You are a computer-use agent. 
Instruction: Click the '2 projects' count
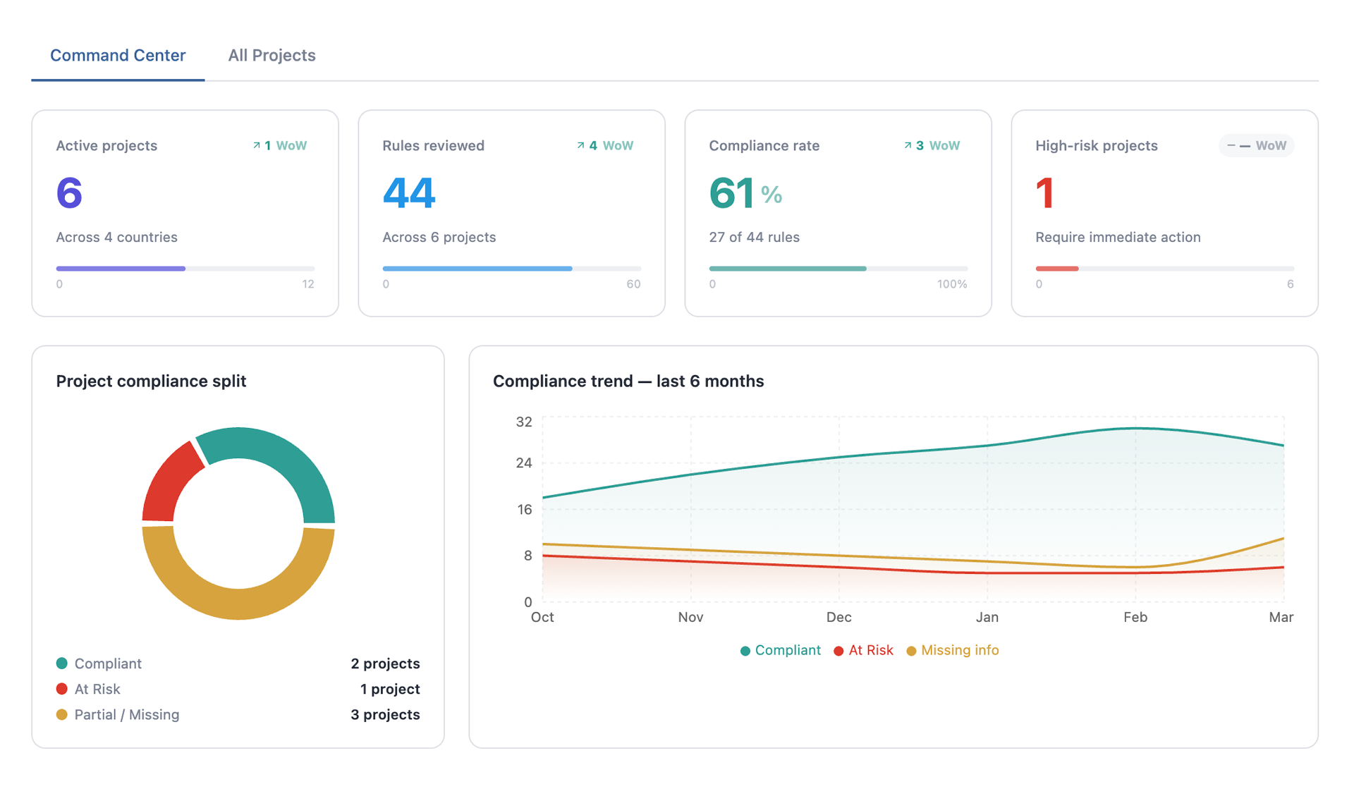tap(385, 664)
